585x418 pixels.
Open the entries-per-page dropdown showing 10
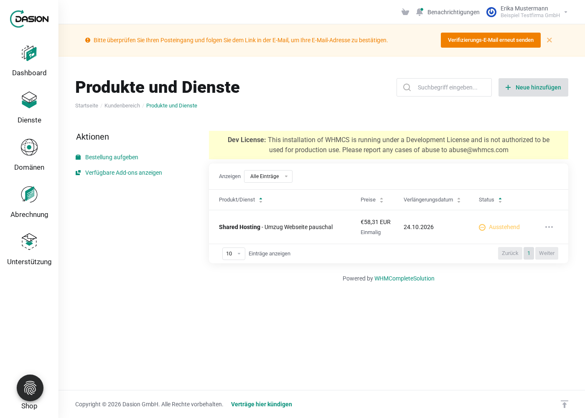pyautogui.click(x=234, y=254)
